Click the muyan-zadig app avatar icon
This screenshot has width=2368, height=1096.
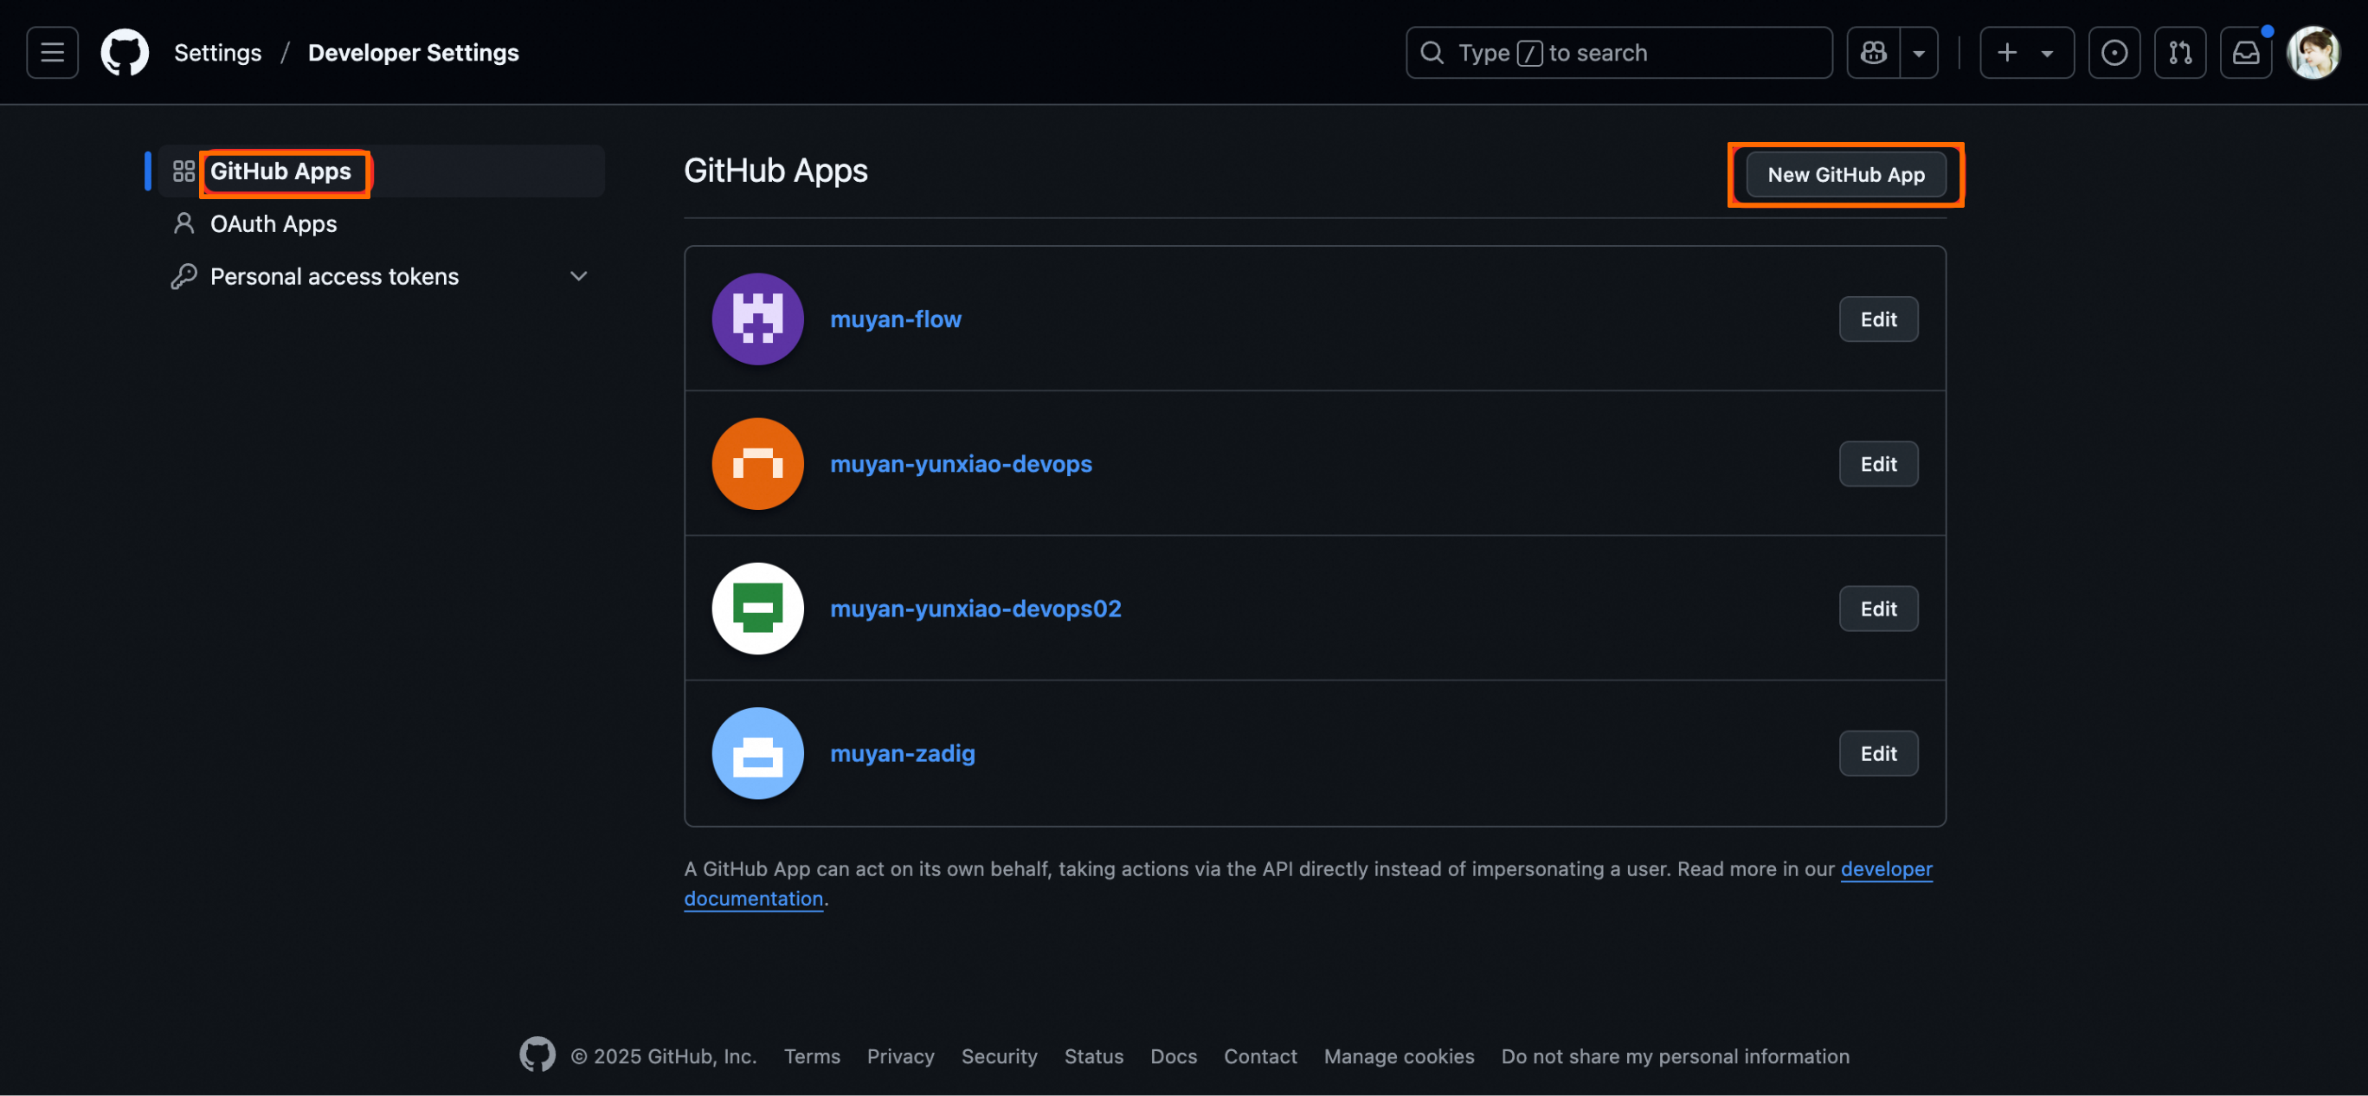point(757,753)
